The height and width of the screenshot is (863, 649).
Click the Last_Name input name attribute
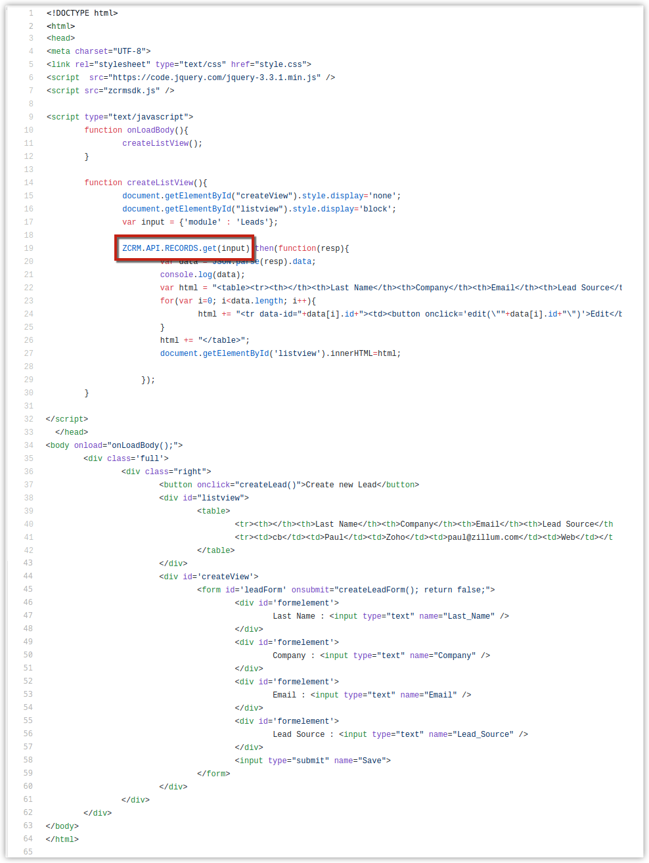pos(470,616)
